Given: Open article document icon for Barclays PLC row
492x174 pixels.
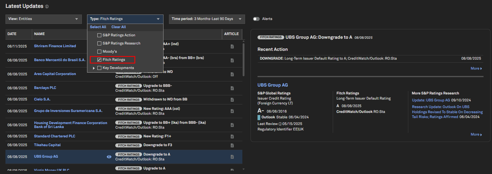Looking at the screenshot, I should (232, 88).
